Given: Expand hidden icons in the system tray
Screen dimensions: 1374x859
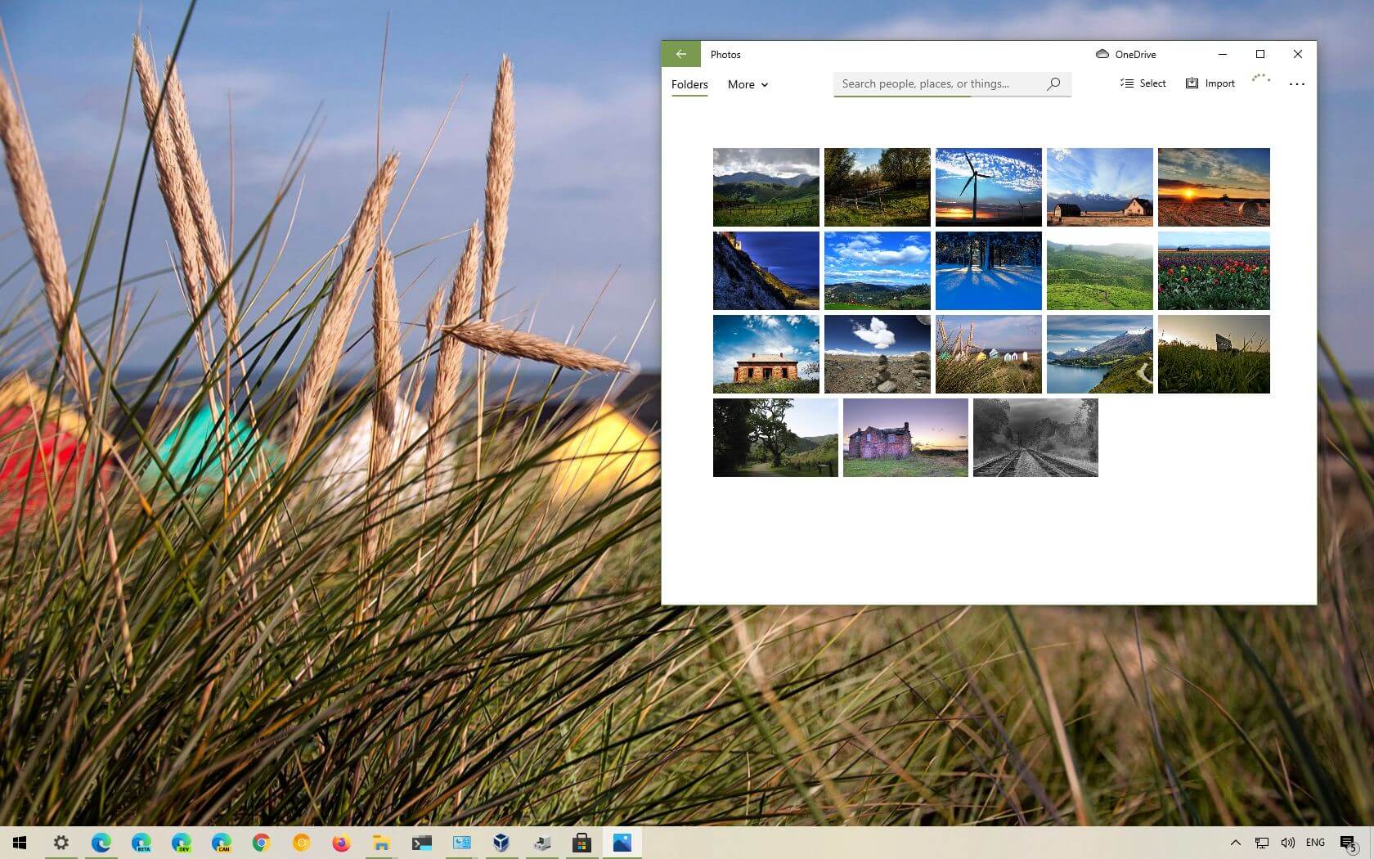Looking at the screenshot, I should coord(1236,843).
